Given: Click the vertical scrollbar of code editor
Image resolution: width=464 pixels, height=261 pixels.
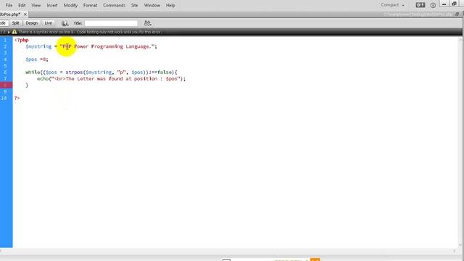Looking at the screenshot, I should coord(460,142).
